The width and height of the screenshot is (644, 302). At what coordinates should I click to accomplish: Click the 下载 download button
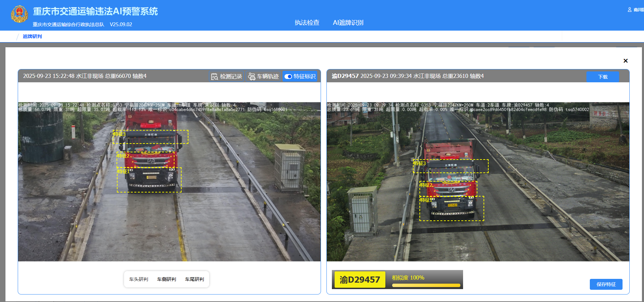pyautogui.click(x=602, y=77)
